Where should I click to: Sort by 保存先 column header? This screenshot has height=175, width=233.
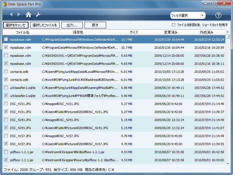point(81,32)
